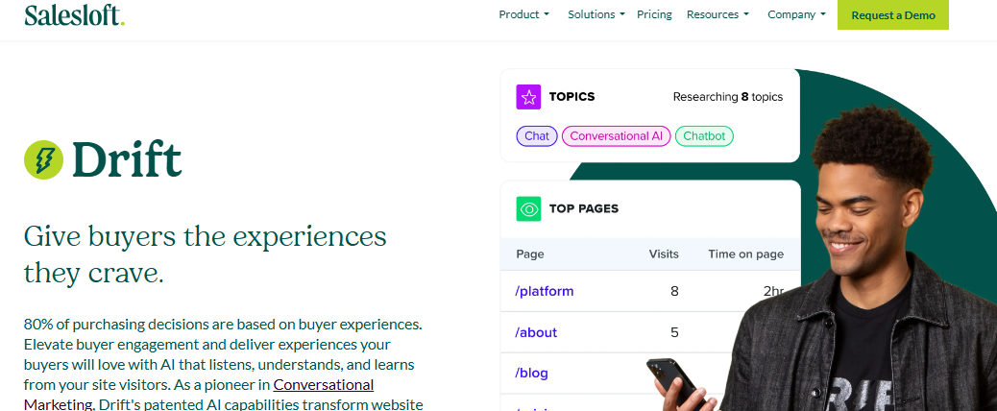This screenshot has height=411, width=997.
Task: Click the Drift lightning bolt icon
Action: click(x=43, y=159)
